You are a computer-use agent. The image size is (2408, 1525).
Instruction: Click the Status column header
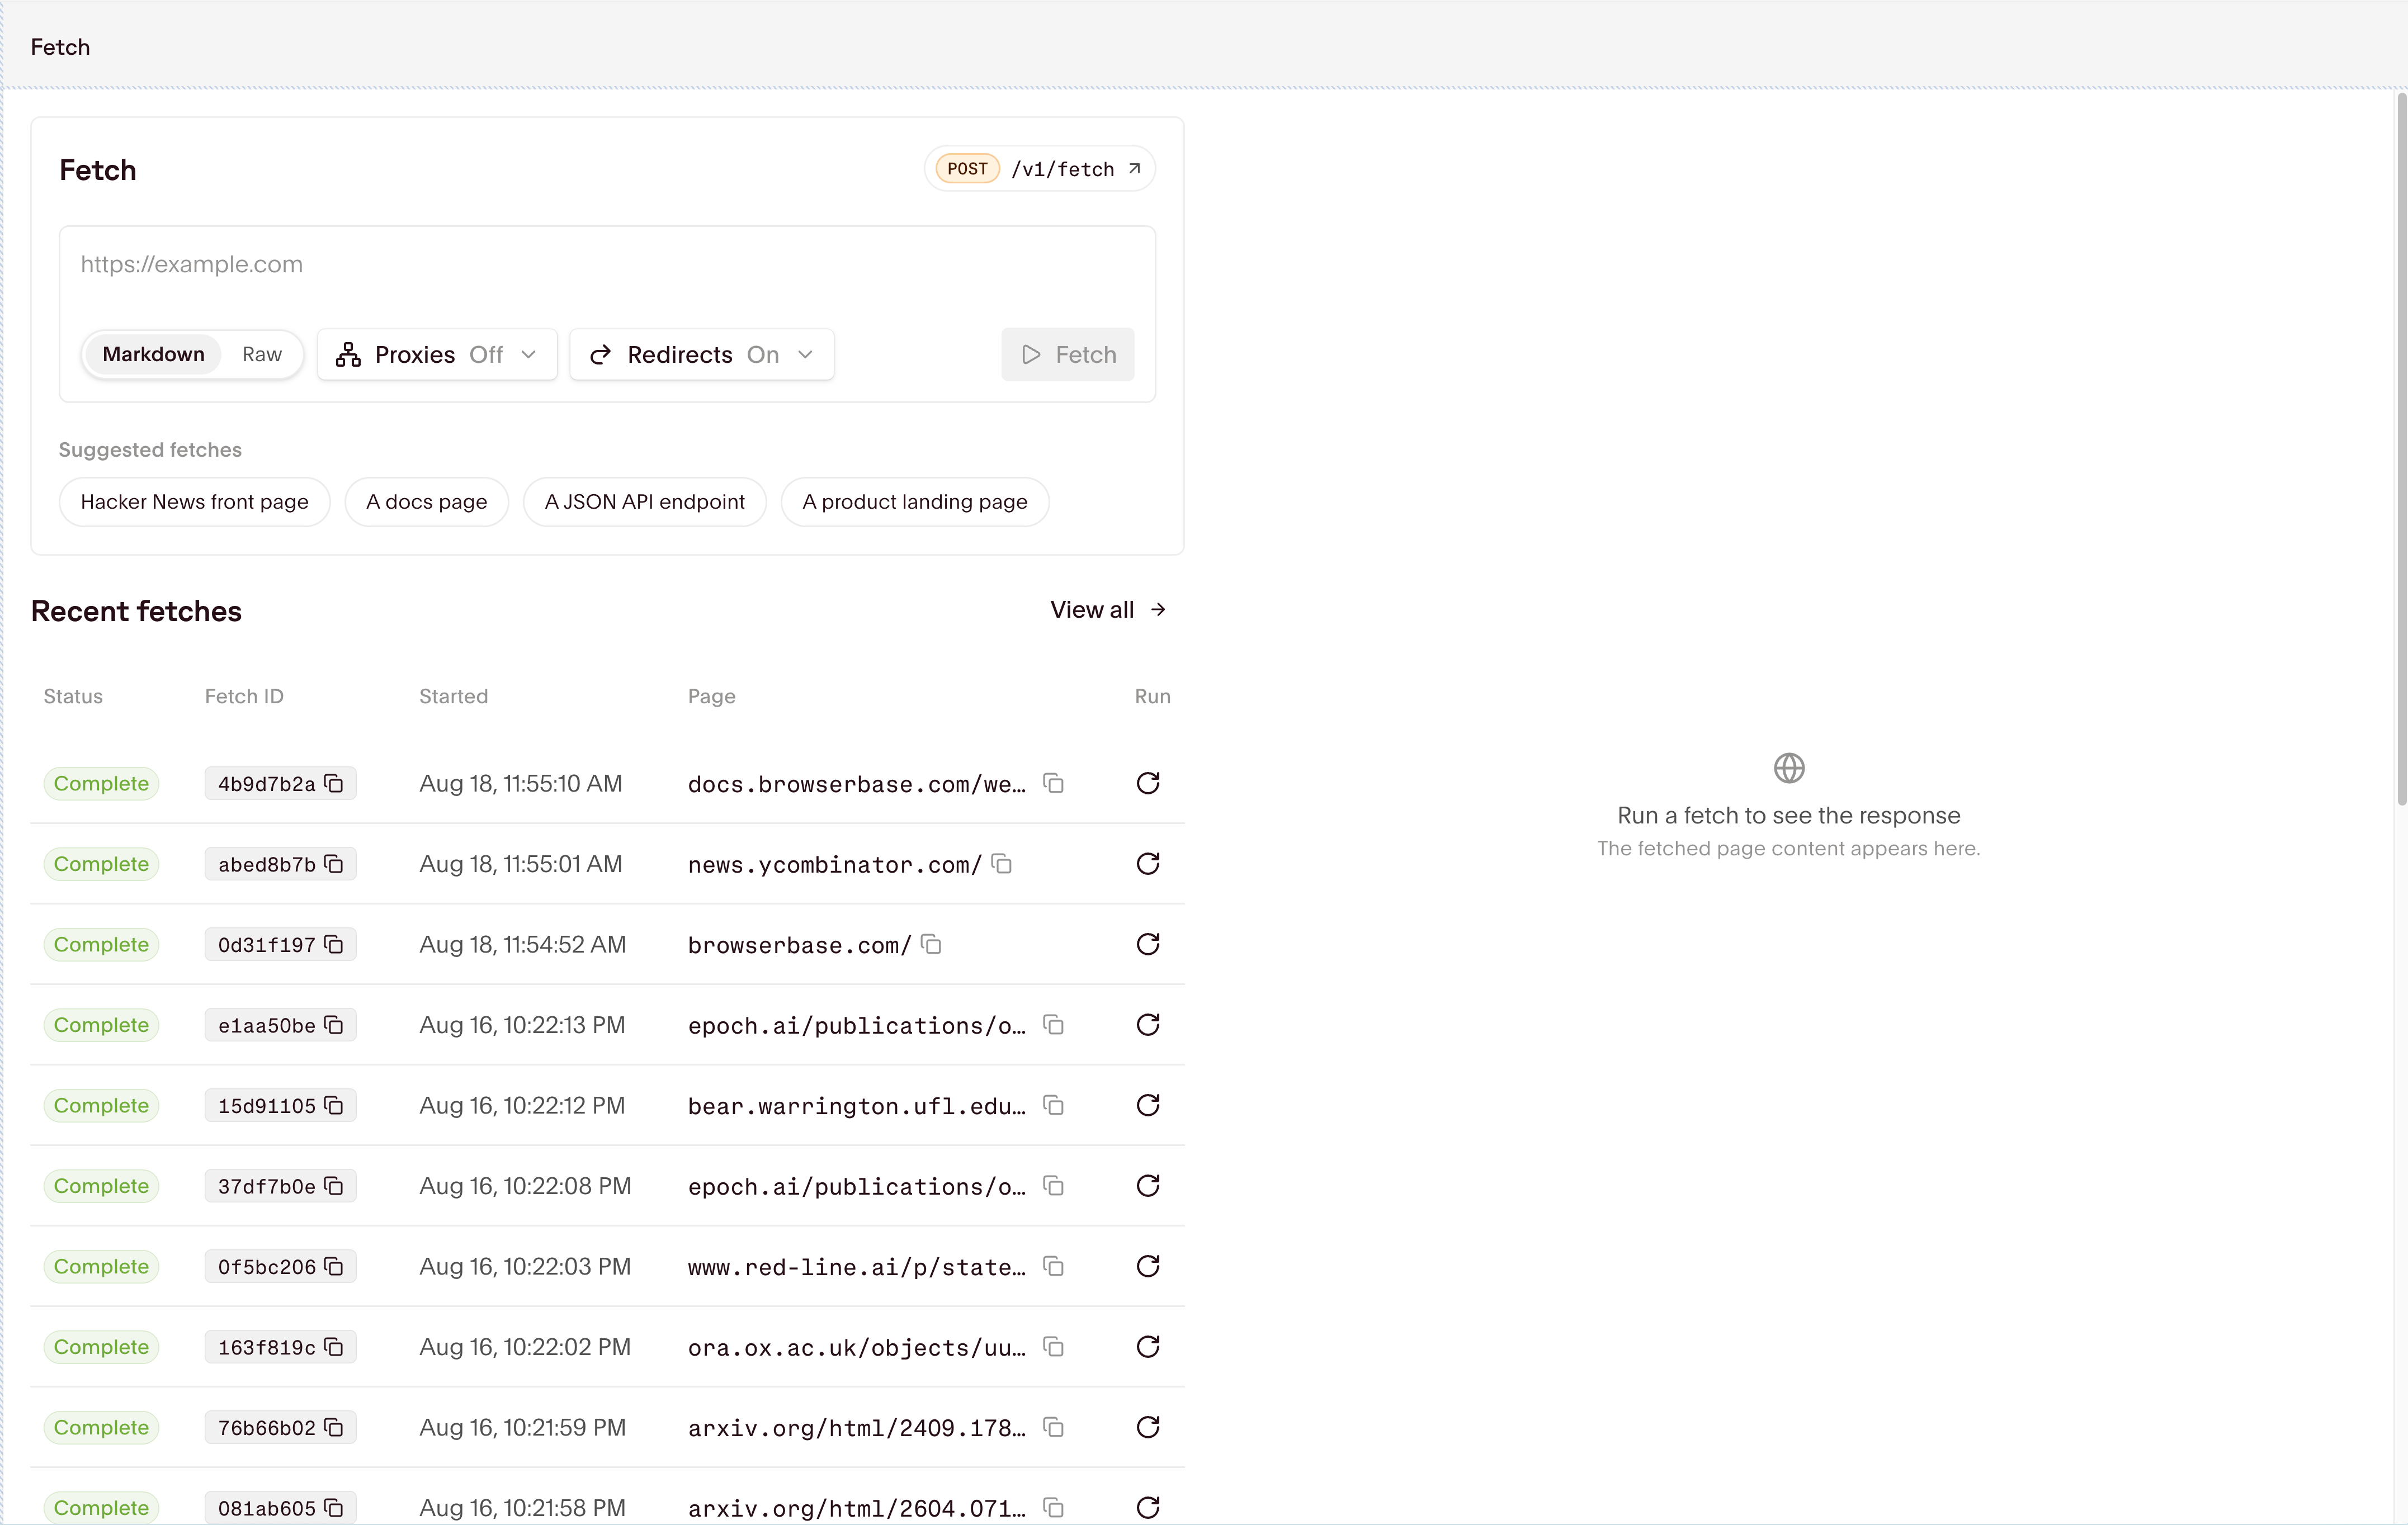pos(73,697)
